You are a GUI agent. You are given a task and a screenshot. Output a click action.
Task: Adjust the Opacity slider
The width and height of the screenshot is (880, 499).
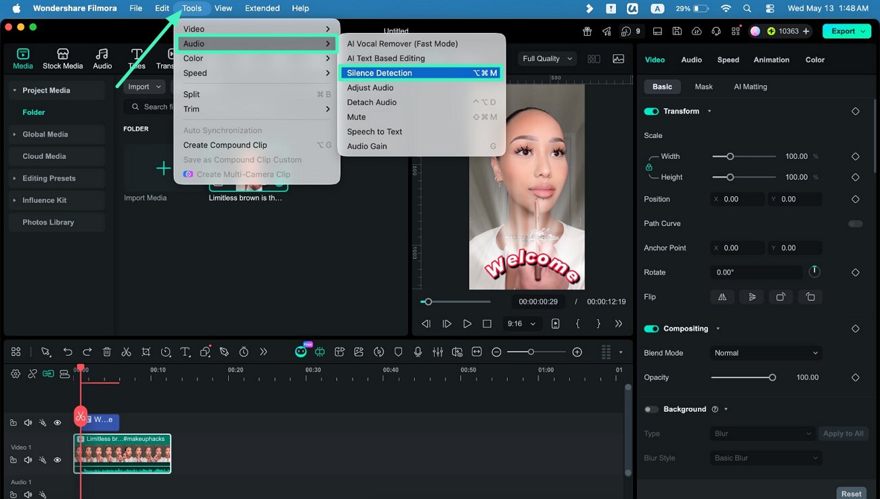click(743, 378)
